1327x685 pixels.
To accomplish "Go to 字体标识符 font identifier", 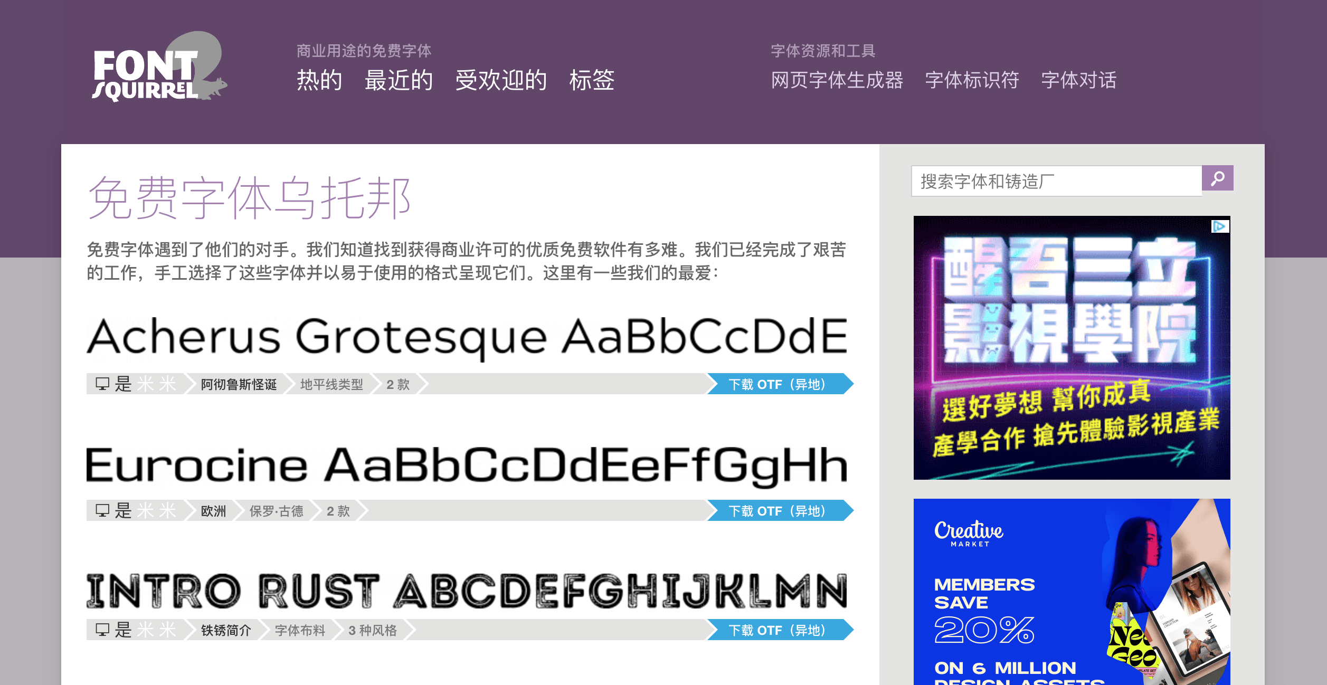I will pos(972,80).
